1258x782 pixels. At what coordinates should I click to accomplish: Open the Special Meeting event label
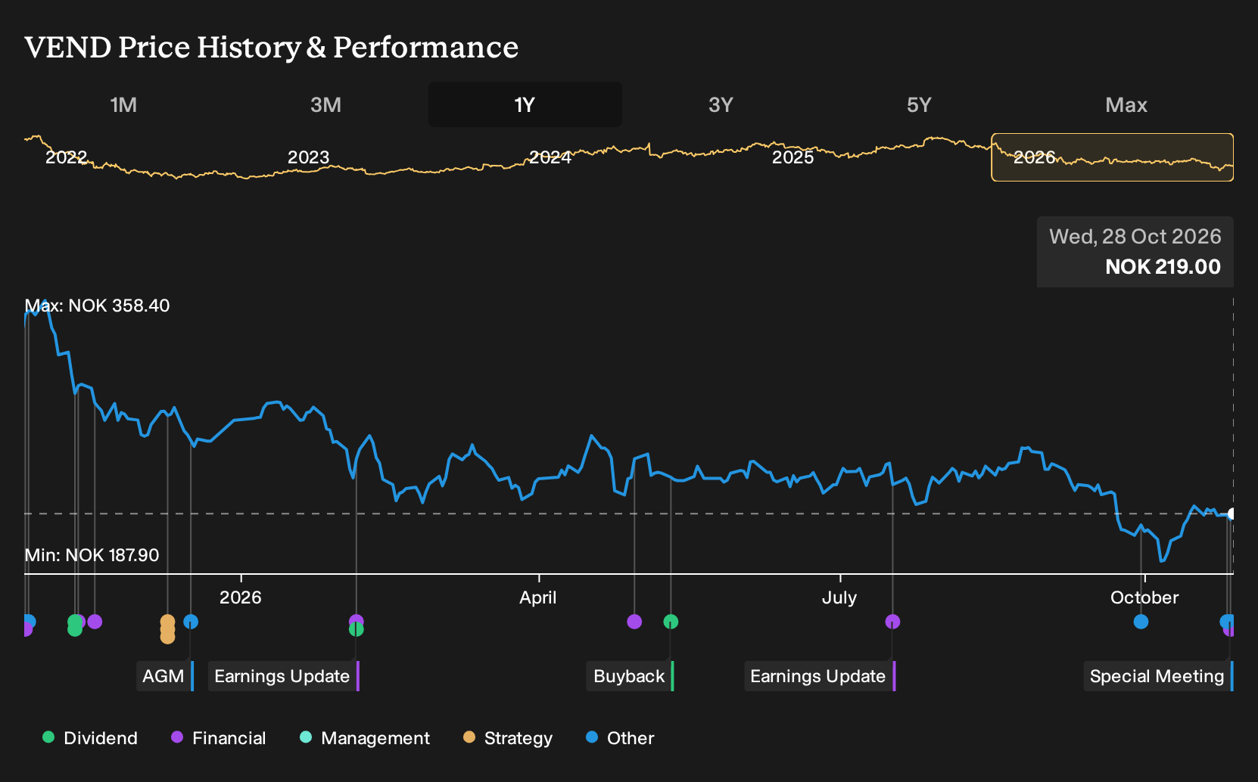(x=1158, y=676)
